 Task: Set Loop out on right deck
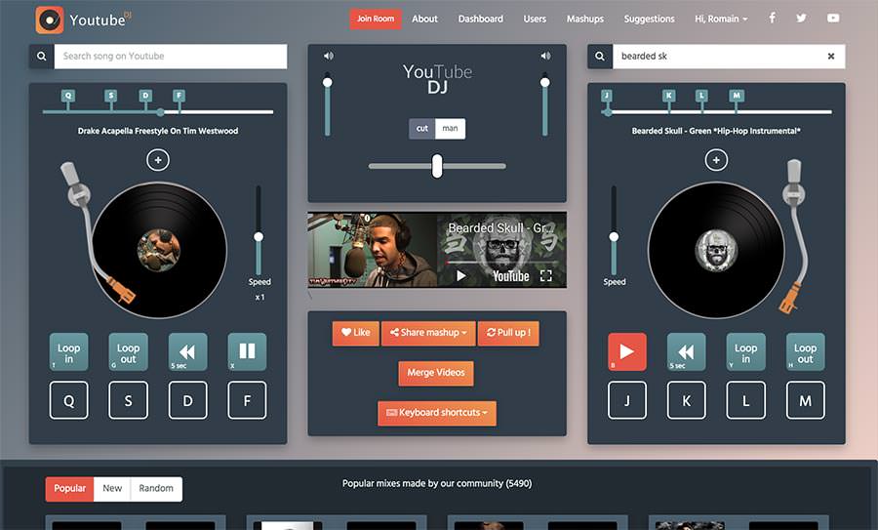click(805, 351)
